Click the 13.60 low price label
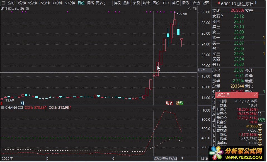This screenshot has height=162, width=267. (9, 100)
